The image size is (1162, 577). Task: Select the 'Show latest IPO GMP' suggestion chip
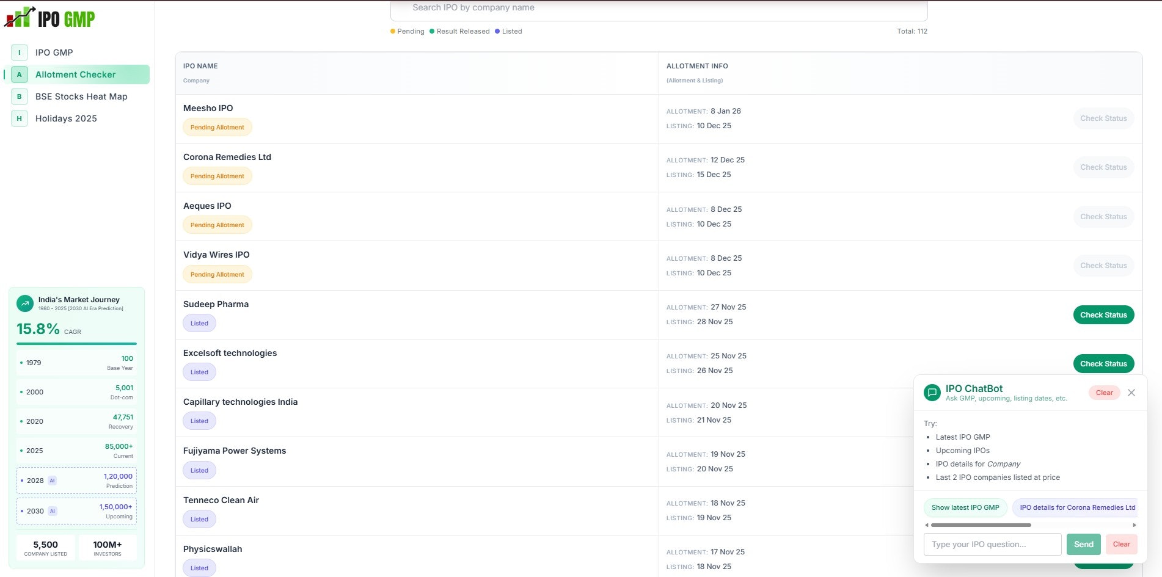pos(965,507)
